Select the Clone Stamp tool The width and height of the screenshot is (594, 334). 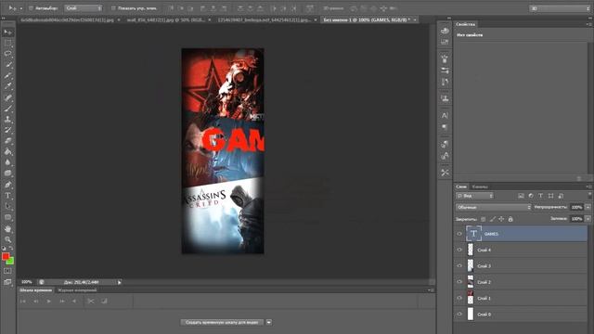pos(8,120)
